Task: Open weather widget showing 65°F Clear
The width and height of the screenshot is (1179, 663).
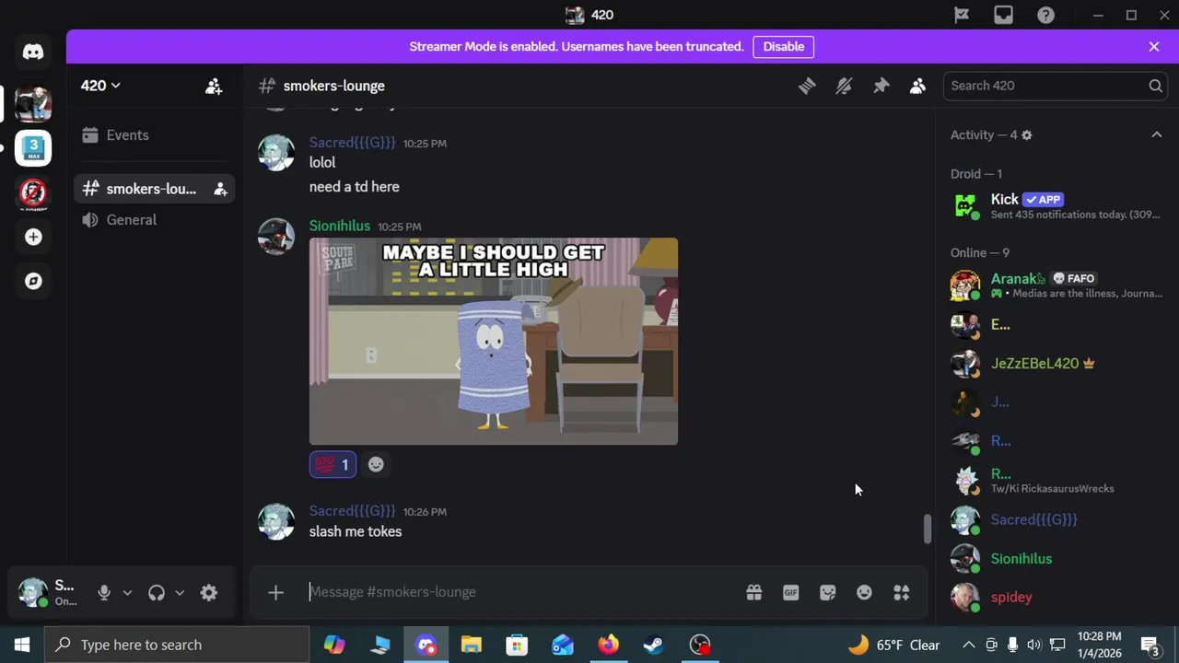Action: point(894,645)
